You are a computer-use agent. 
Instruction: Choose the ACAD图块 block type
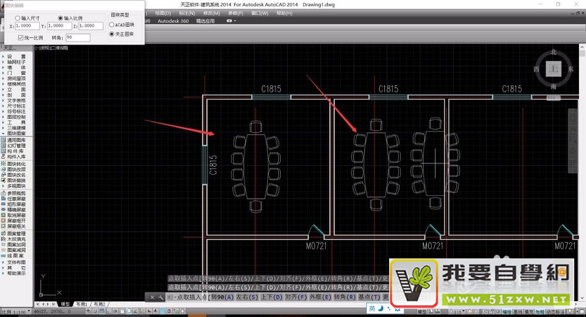[x=111, y=25]
